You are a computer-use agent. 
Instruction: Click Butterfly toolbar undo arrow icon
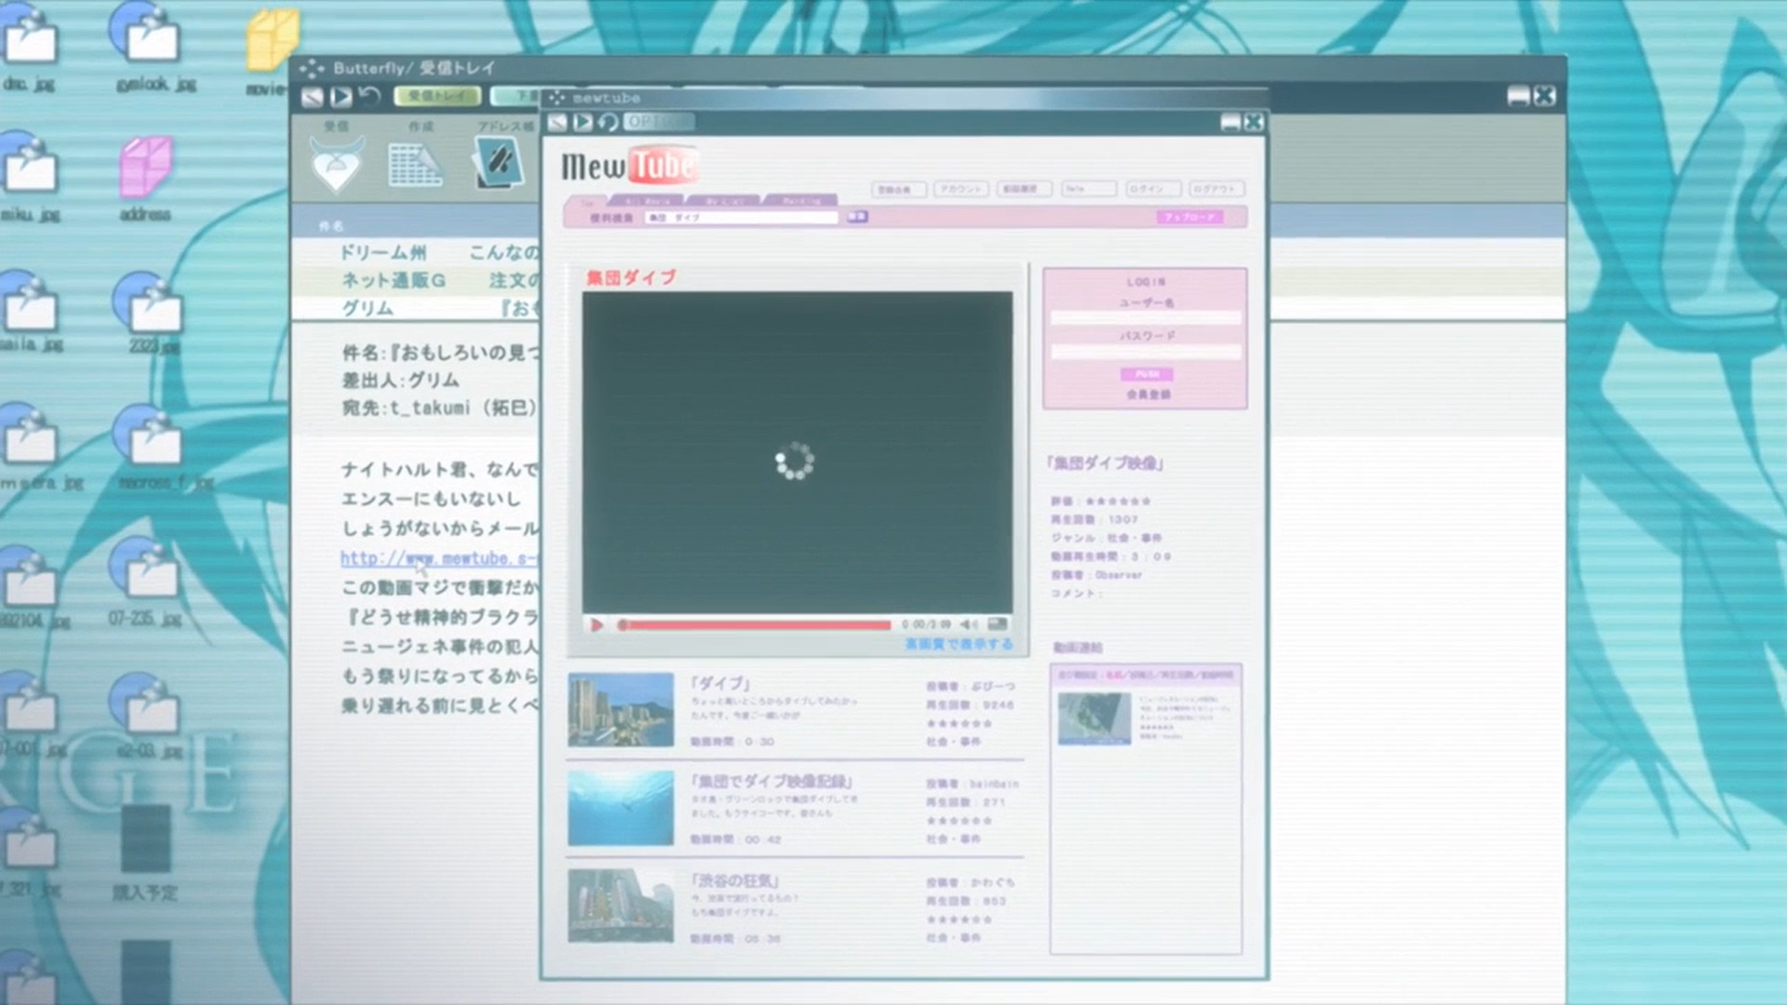369,96
